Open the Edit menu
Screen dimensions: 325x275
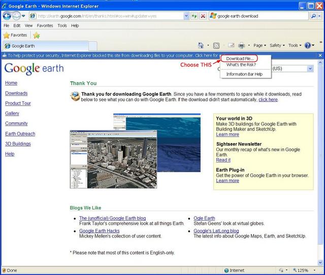pyautogui.click(x=17, y=26)
